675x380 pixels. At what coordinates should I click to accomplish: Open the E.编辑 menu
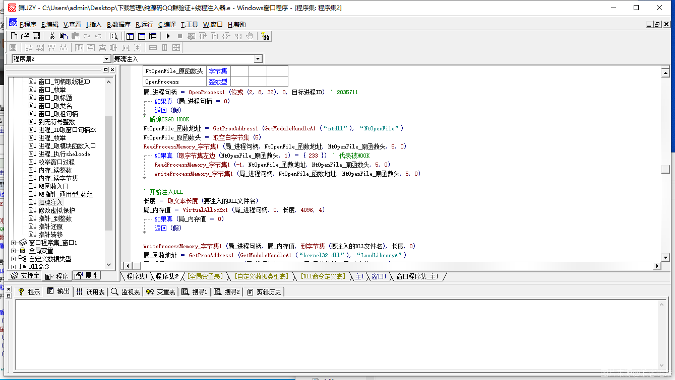(50, 24)
